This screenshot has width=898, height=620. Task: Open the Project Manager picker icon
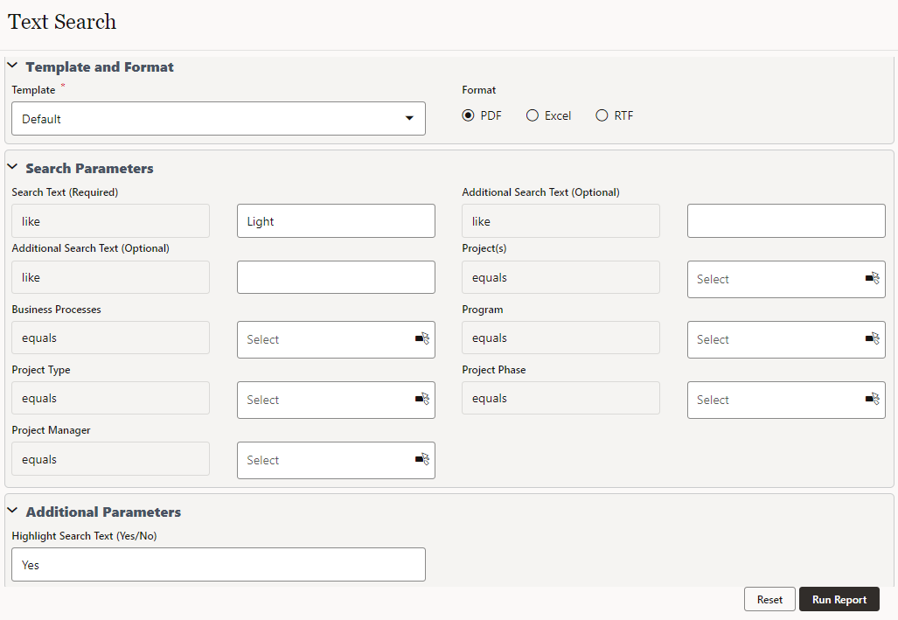(x=421, y=460)
